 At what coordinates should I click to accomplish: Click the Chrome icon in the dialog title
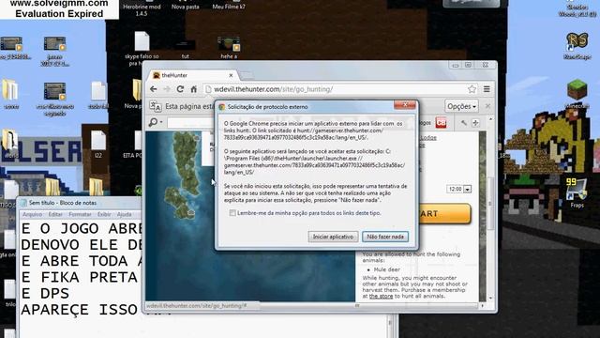pyautogui.click(x=221, y=107)
